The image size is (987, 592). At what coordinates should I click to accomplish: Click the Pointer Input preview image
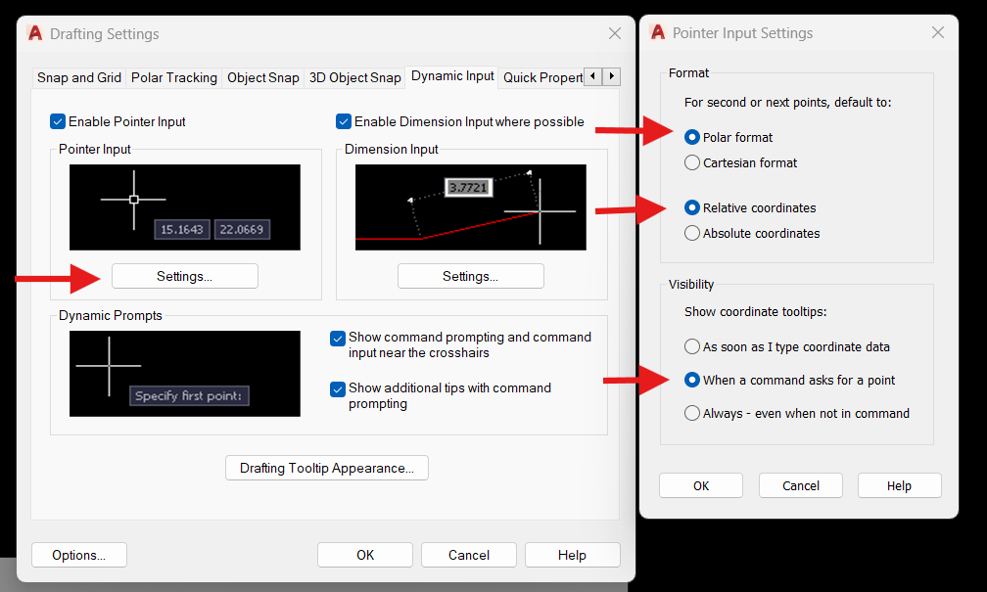click(x=184, y=207)
